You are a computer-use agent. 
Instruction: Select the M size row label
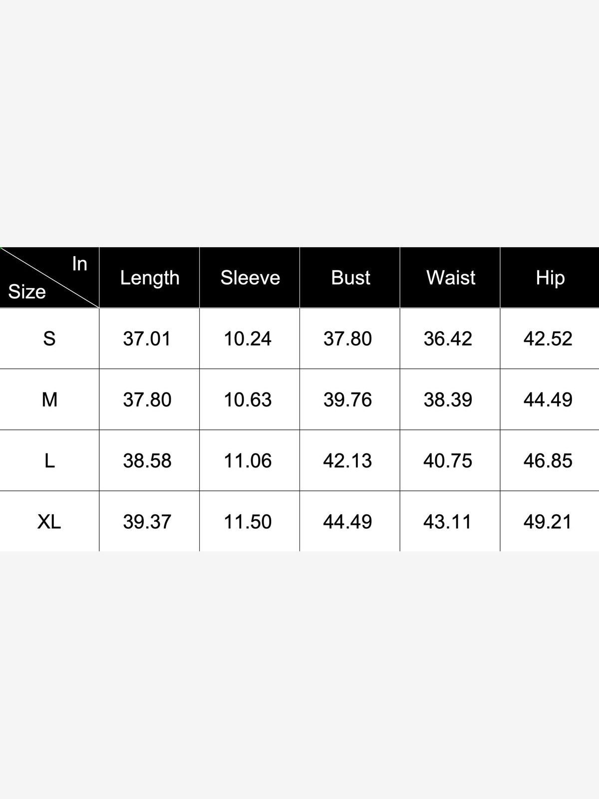49,399
